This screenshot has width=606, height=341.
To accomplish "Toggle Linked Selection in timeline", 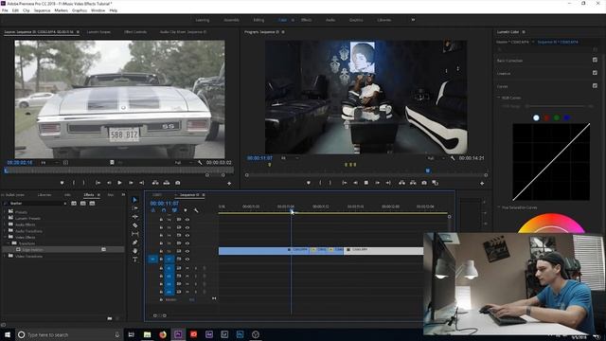I will click(174, 210).
